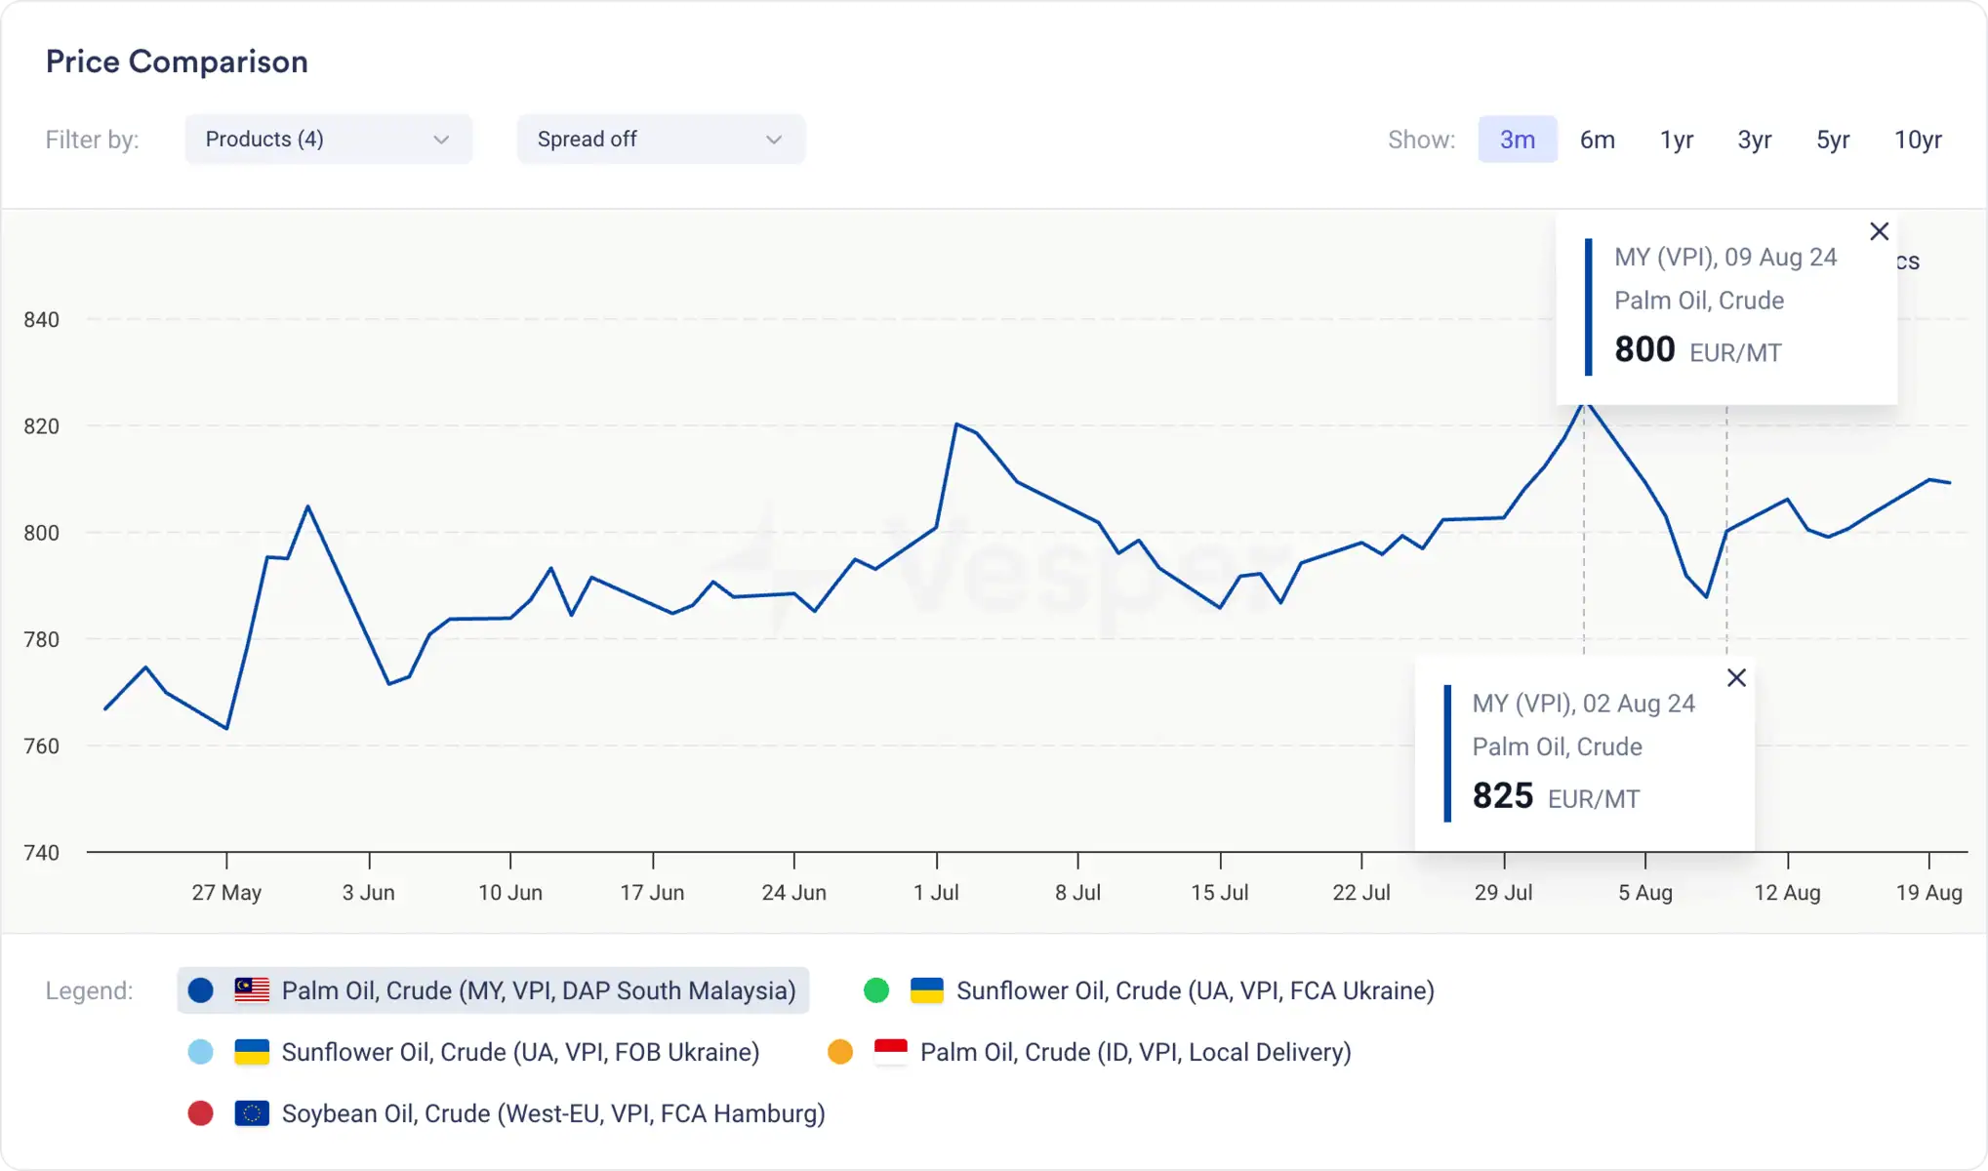Click the 1 Jul x-axis label

click(936, 892)
